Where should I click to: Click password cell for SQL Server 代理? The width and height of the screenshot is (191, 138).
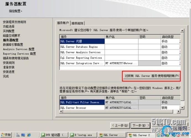pos(149,41)
